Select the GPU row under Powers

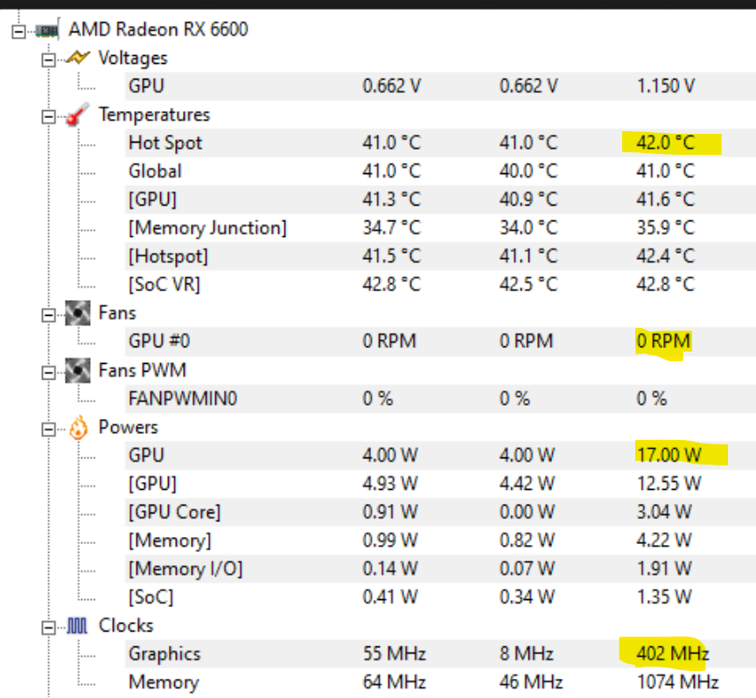(x=440, y=455)
